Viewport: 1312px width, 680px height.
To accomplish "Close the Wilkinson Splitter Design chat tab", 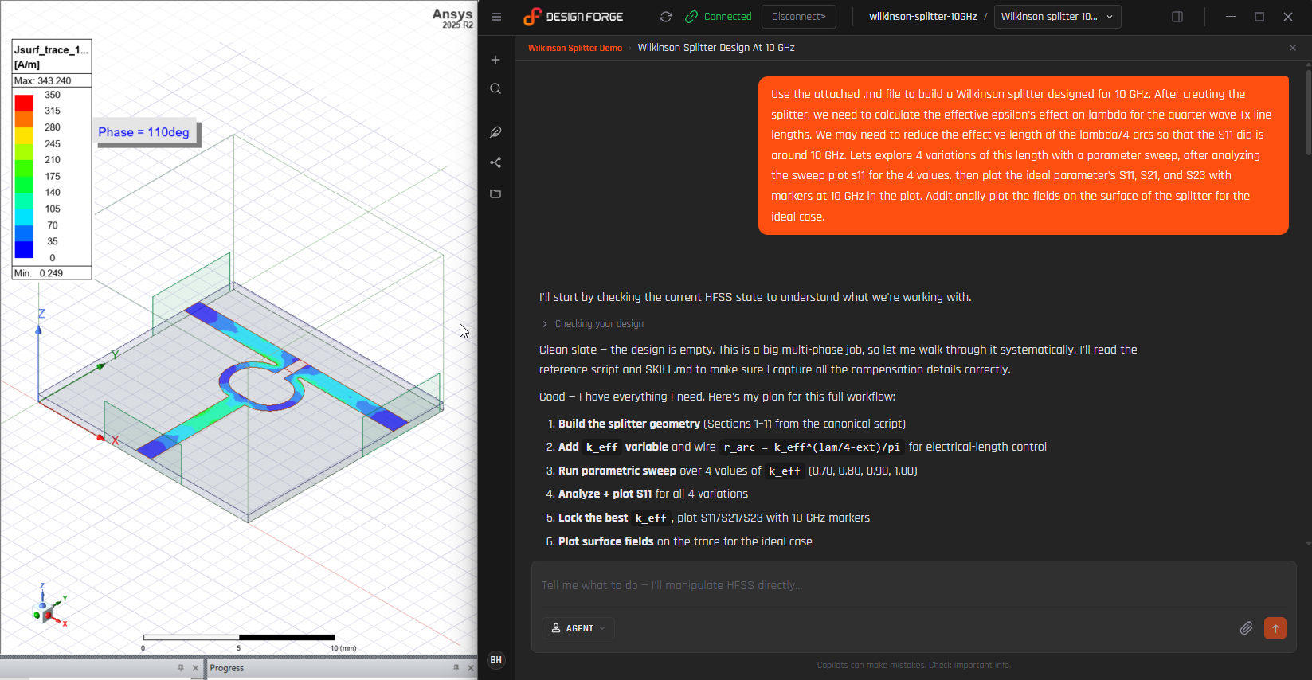I will click(1293, 48).
